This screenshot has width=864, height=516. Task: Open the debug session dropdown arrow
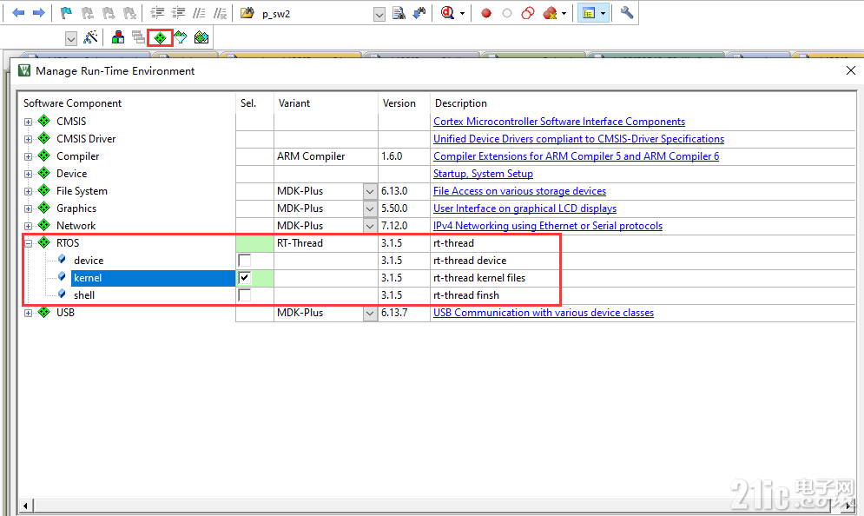point(462,13)
